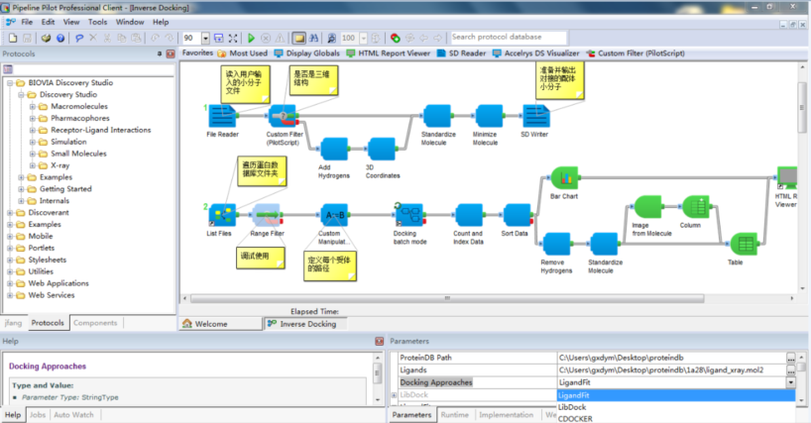811x423 pixels.
Task: Open the Docking Approaches dropdown arrow
Action: [x=791, y=382]
